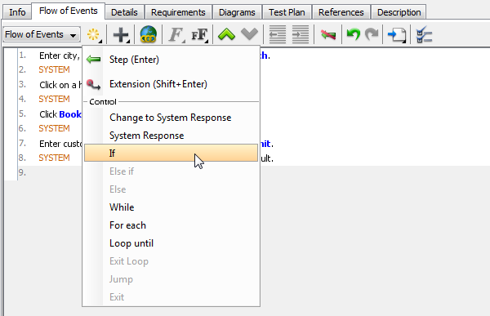490x316 pixels.
Task: Open the Flow of Events dropdown
Action: 42,34
